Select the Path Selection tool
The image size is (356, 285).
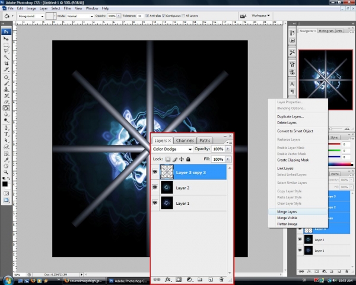coord(6,140)
